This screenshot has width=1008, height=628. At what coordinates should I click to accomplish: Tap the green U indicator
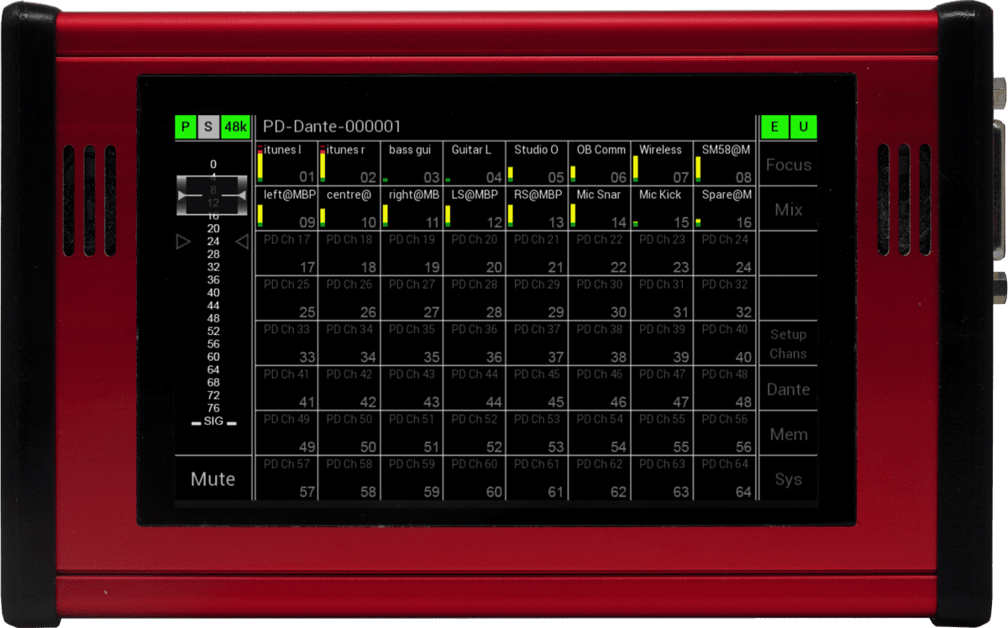click(804, 128)
